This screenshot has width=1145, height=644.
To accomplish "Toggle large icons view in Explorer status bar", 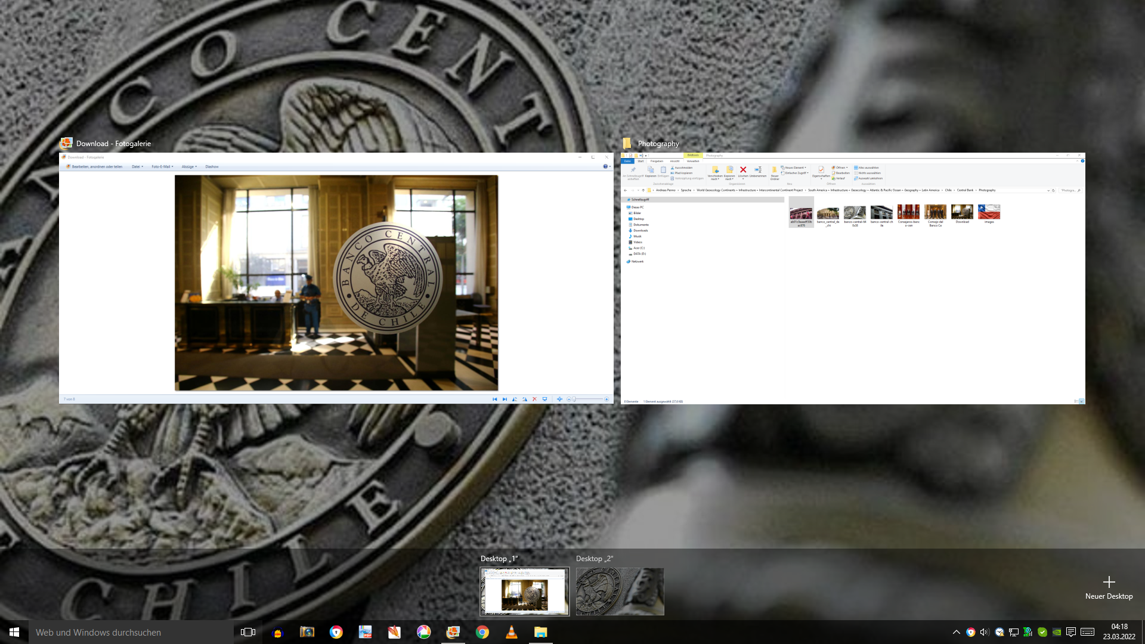I will click(1081, 401).
